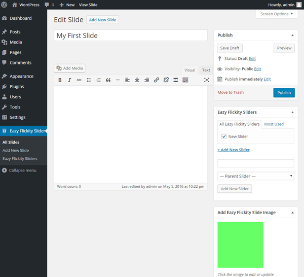Toggle the toolbar kitchen sink
The image size is (304, 277).
[x=185, y=80]
